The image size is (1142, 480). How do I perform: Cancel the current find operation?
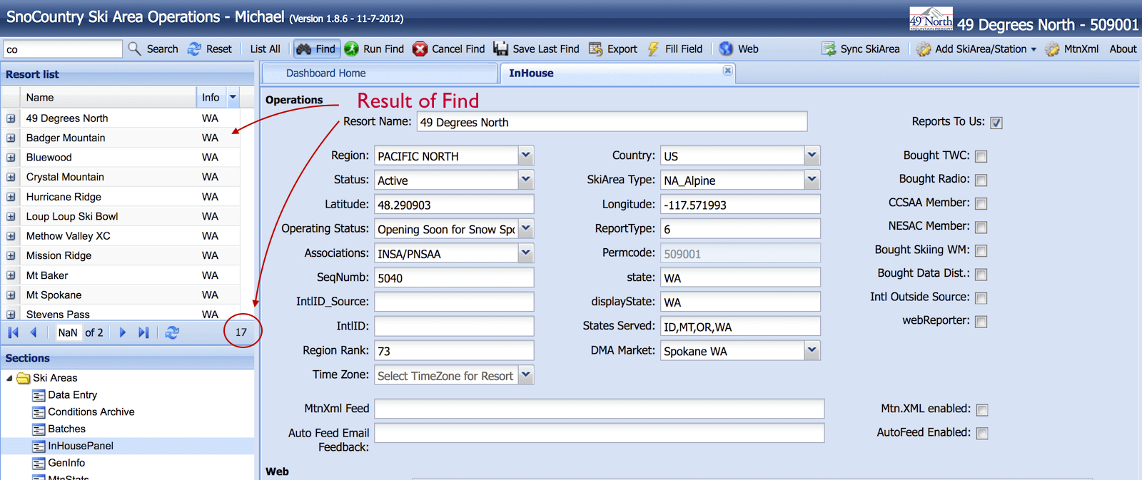coord(420,48)
